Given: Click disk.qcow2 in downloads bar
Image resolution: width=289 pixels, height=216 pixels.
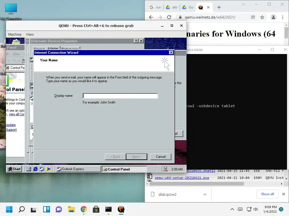Looking at the screenshot, I should 167,194.
